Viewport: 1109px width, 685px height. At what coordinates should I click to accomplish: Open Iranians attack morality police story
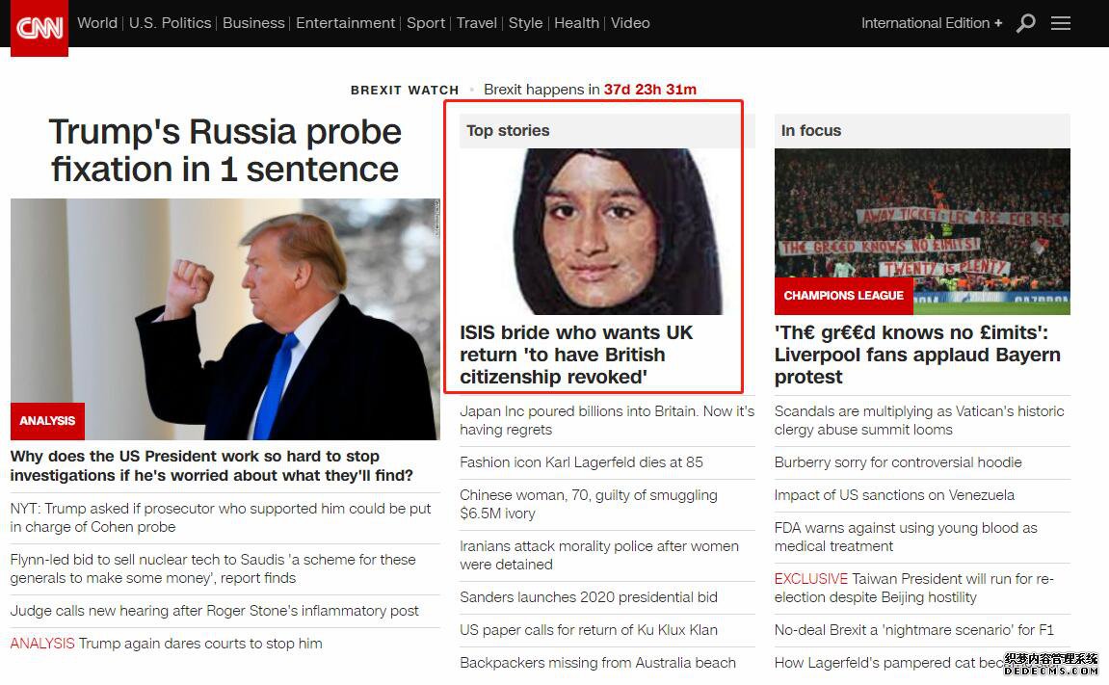pos(599,555)
